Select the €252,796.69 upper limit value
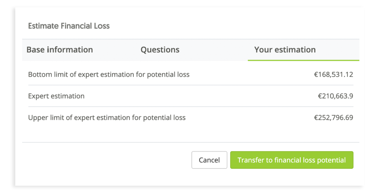The height and width of the screenshot is (193, 378). pos(333,118)
